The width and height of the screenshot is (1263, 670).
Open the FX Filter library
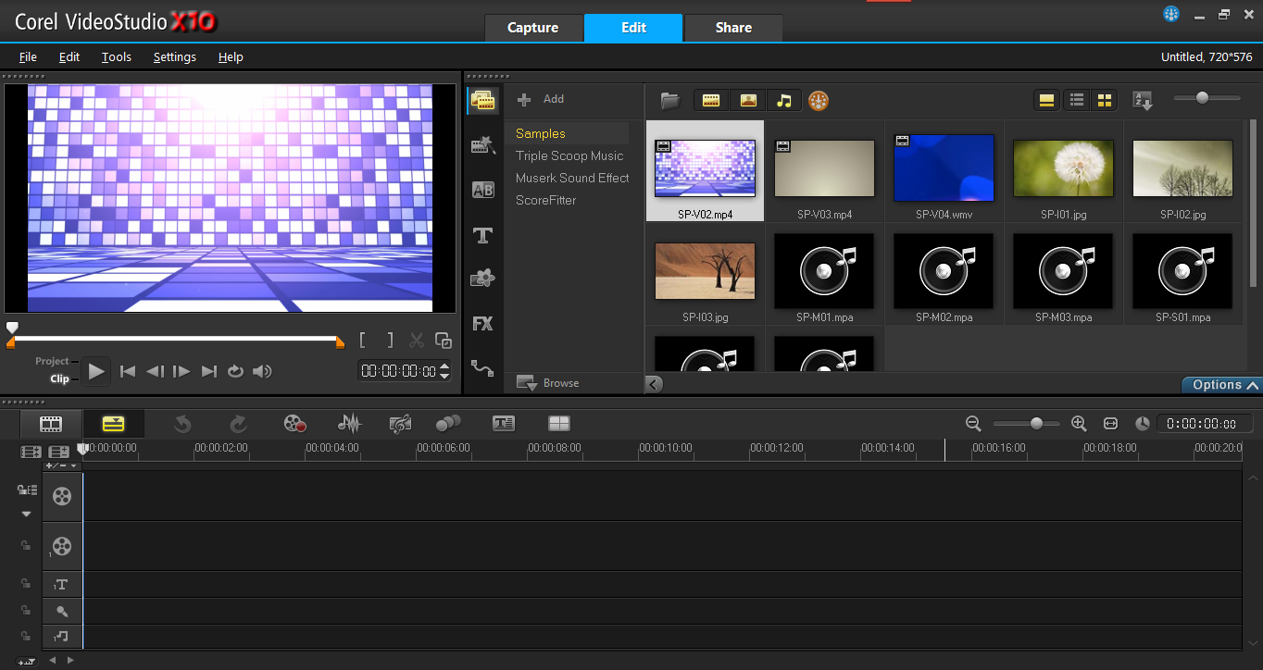click(482, 324)
